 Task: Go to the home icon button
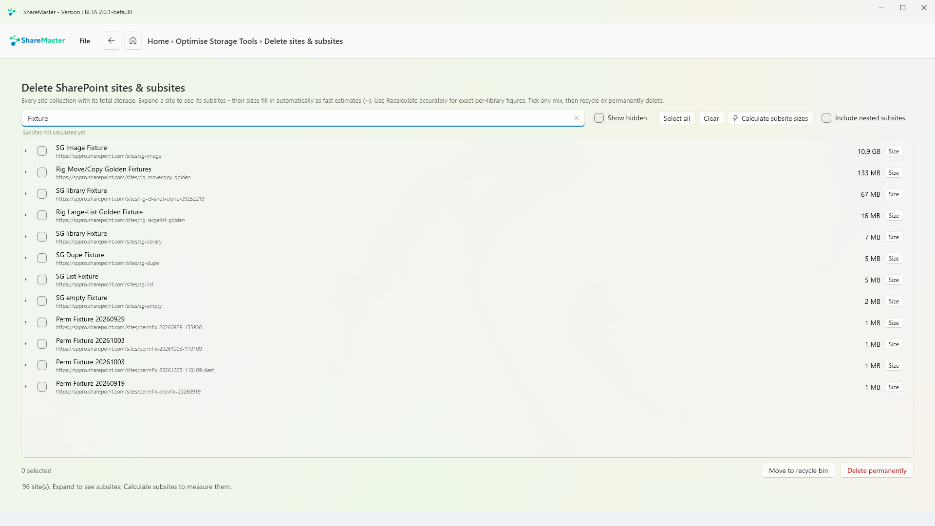pyautogui.click(x=133, y=41)
